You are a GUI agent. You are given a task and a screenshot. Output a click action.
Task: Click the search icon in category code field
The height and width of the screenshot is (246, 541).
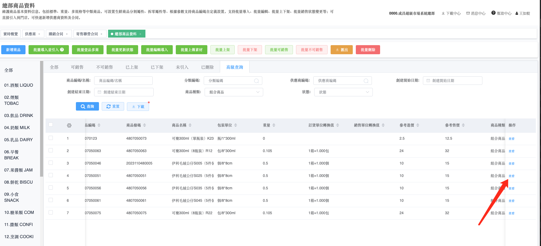(257, 81)
